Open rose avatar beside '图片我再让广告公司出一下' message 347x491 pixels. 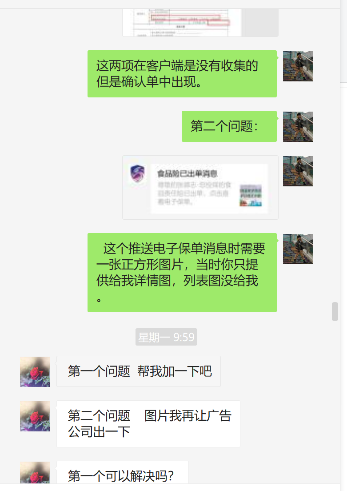(35, 416)
